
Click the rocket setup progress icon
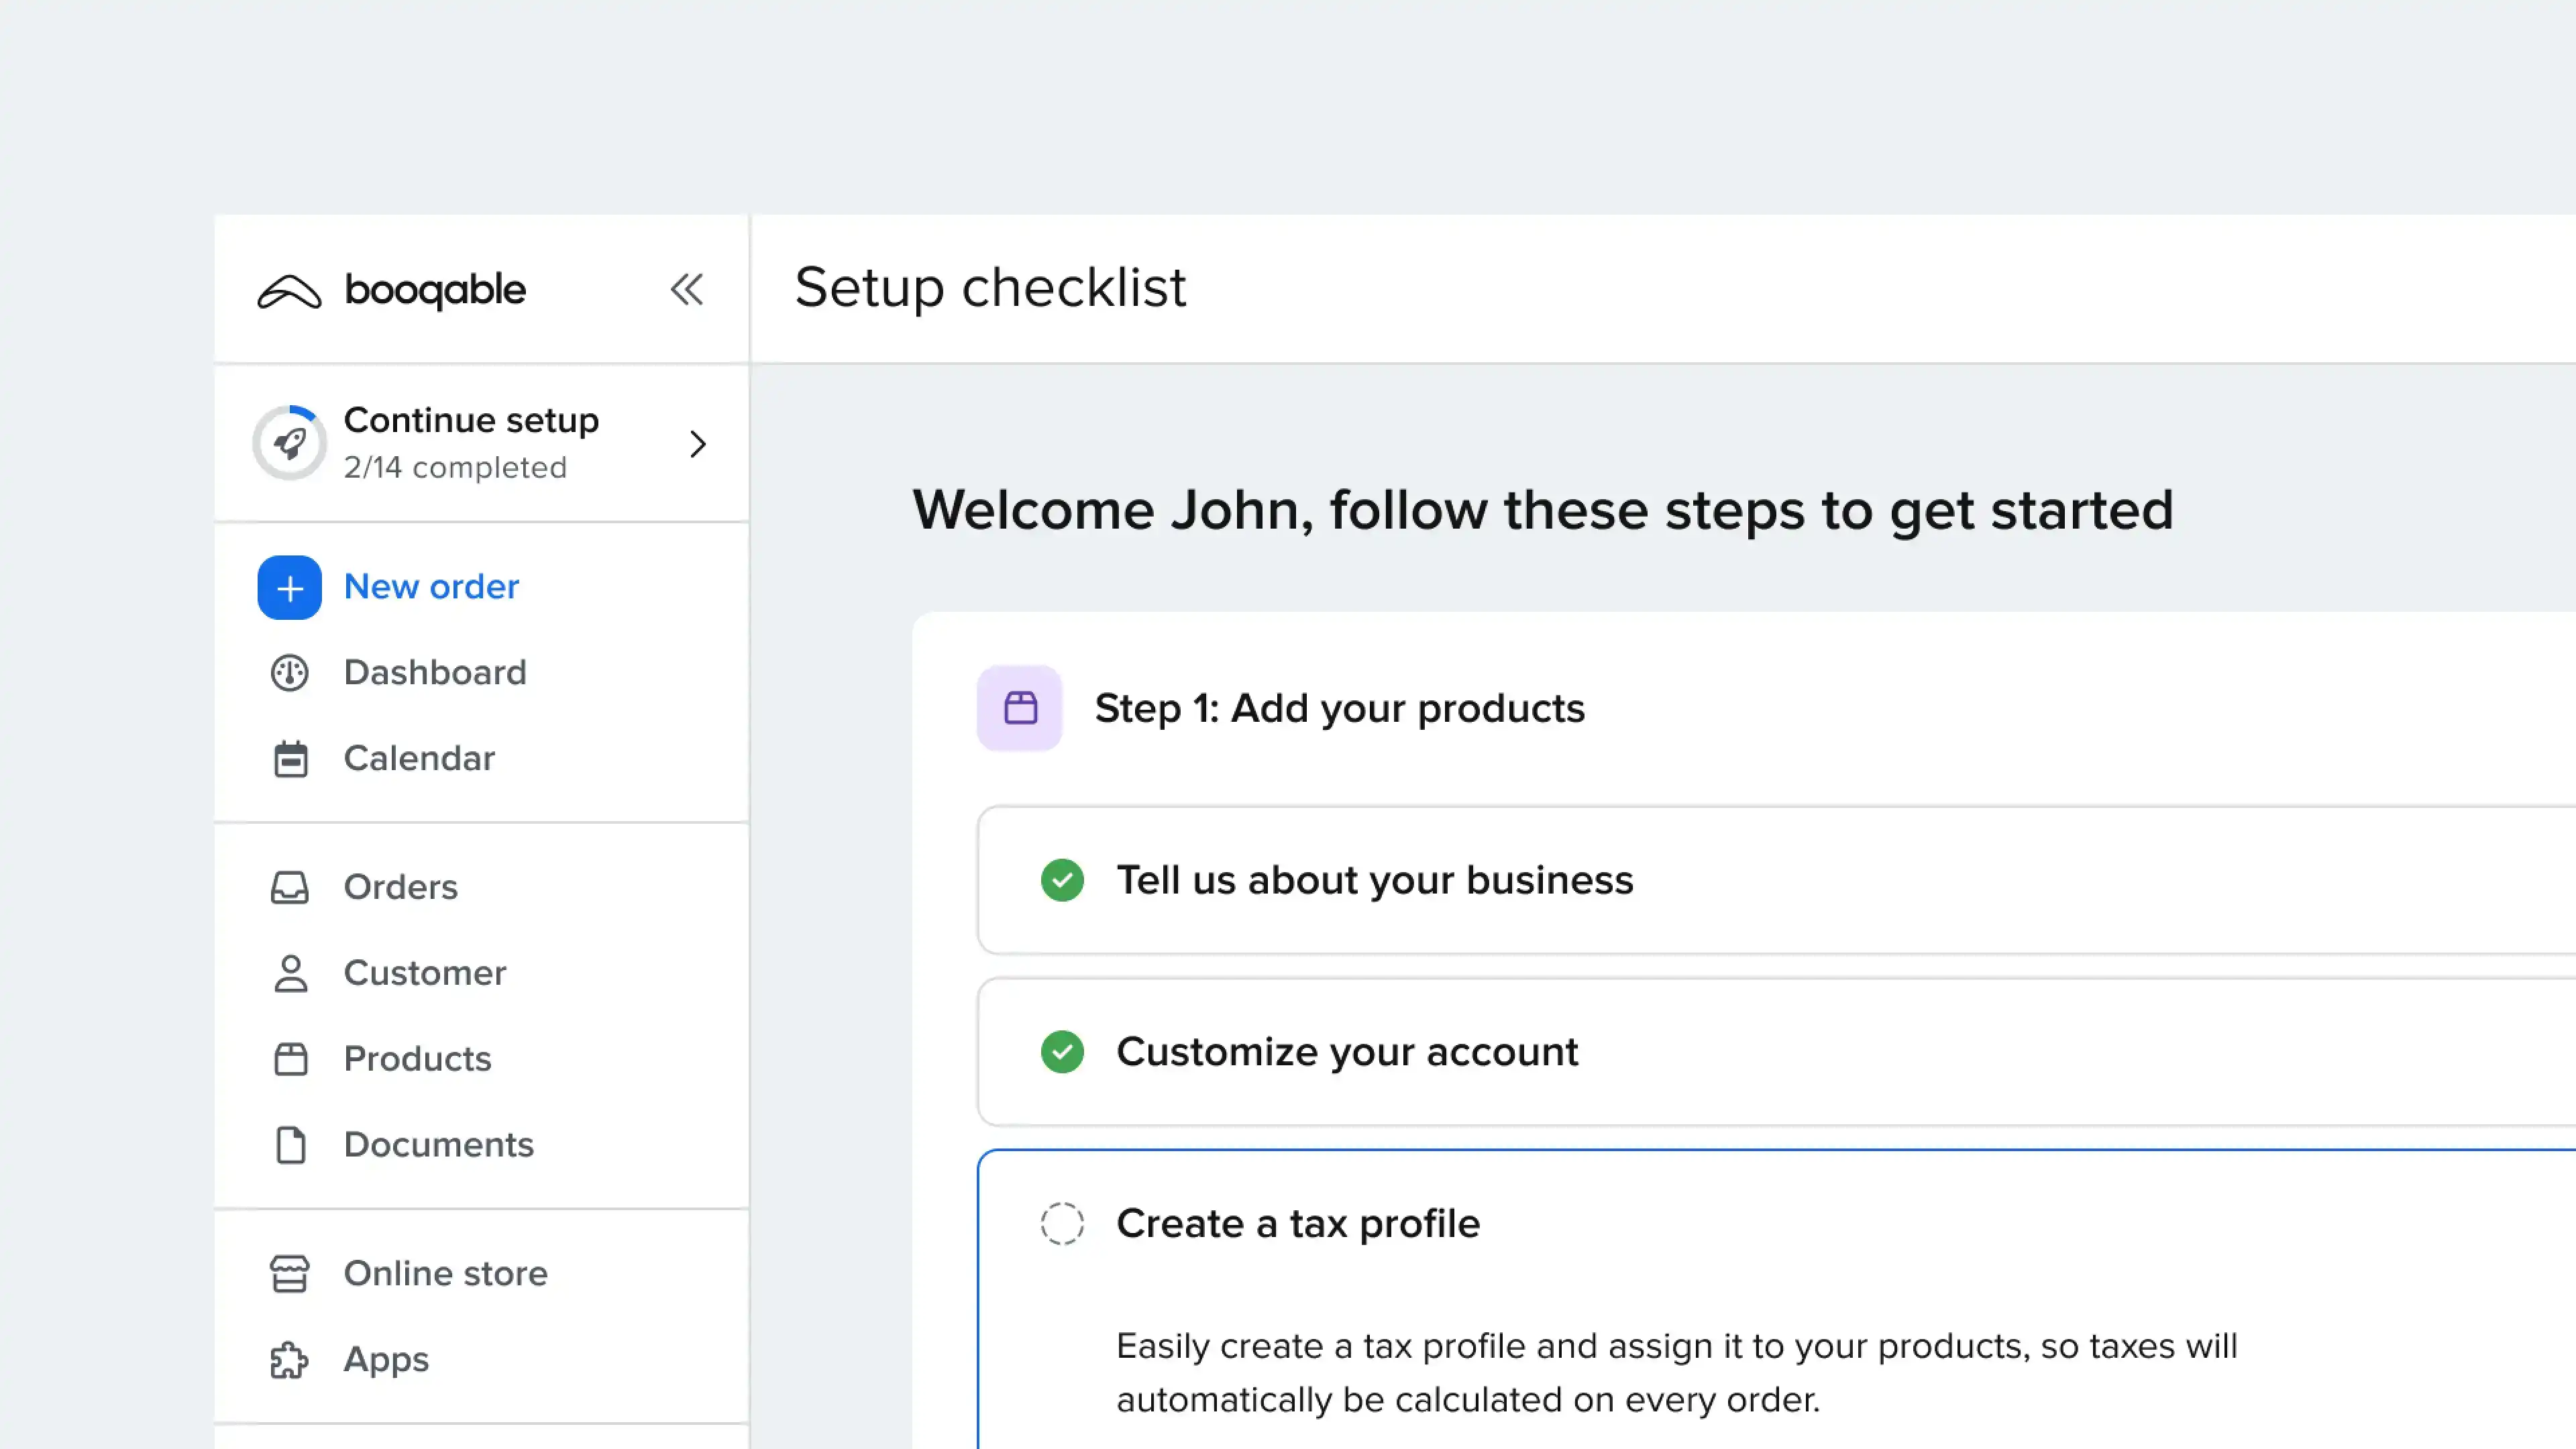pyautogui.click(x=289, y=443)
